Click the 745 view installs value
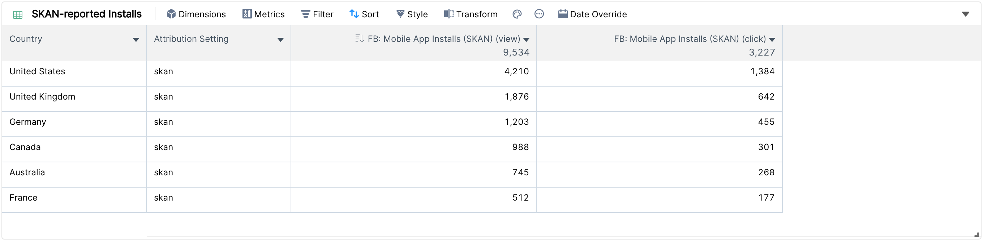Viewport: 983px width, 241px height. (x=520, y=172)
